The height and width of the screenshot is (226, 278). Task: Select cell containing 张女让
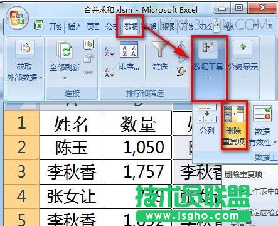(72, 196)
